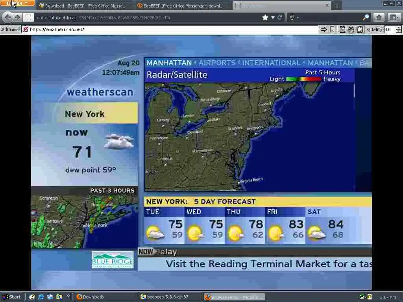This screenshot has height=302, width=403.
Task: Expand quick launch overflow chevron
Action: click(68, 296)
